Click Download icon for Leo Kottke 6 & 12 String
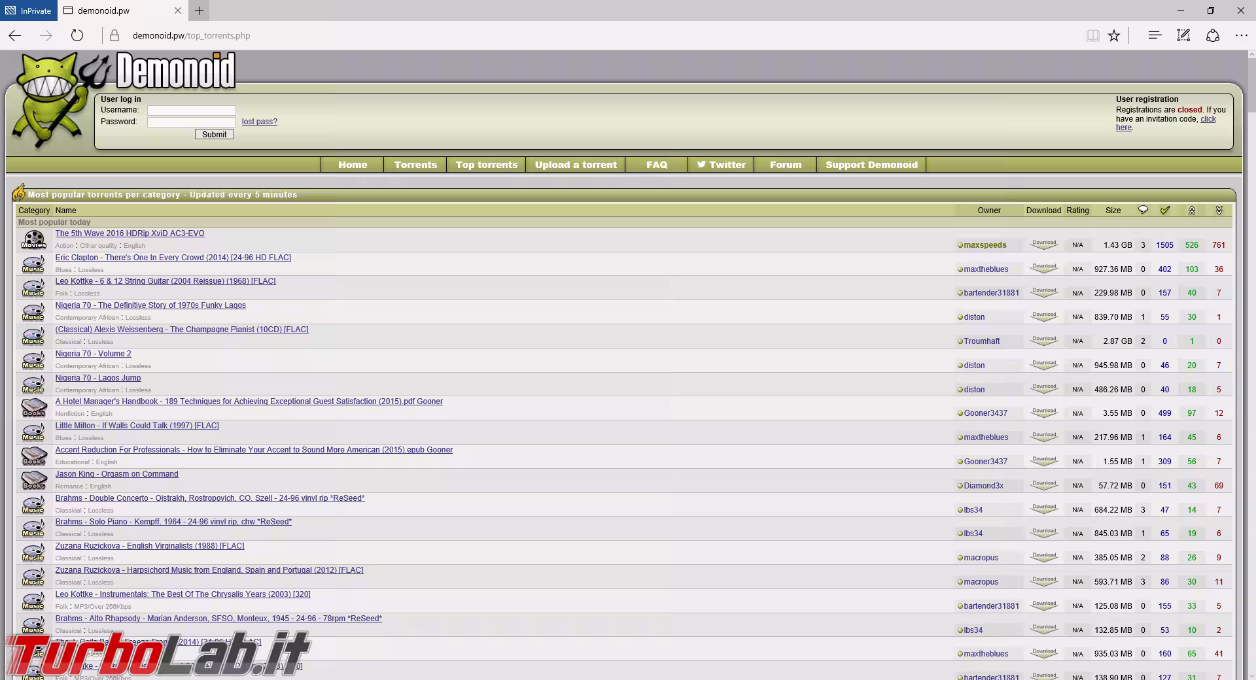Screen dimensions: 1256x680 click(x=1044, y=292)
